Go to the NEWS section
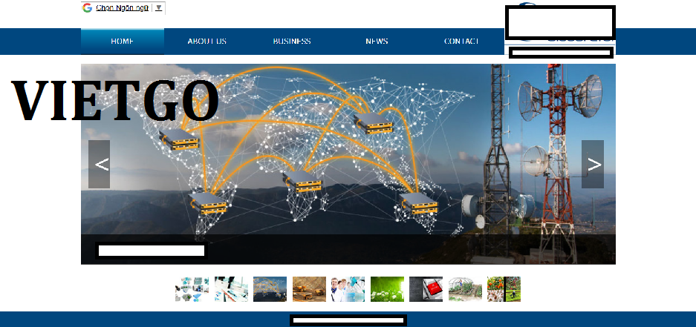This screenshot has width=696, height=327. 377,42
